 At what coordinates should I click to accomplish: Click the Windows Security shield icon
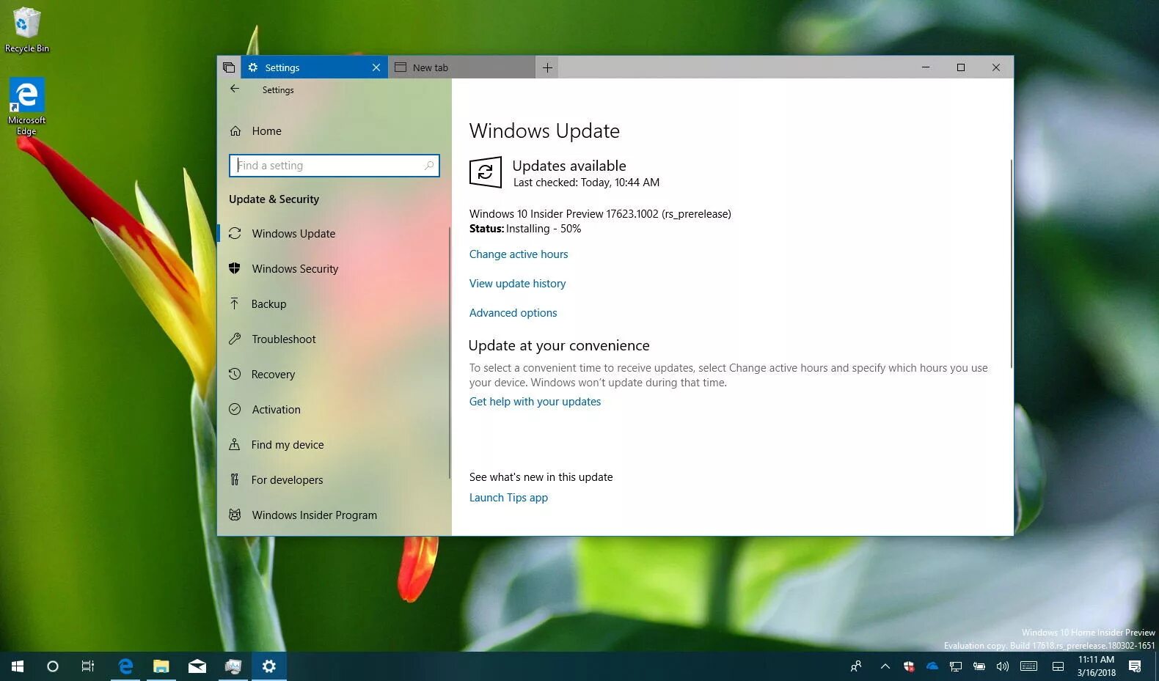coord(235,268)
